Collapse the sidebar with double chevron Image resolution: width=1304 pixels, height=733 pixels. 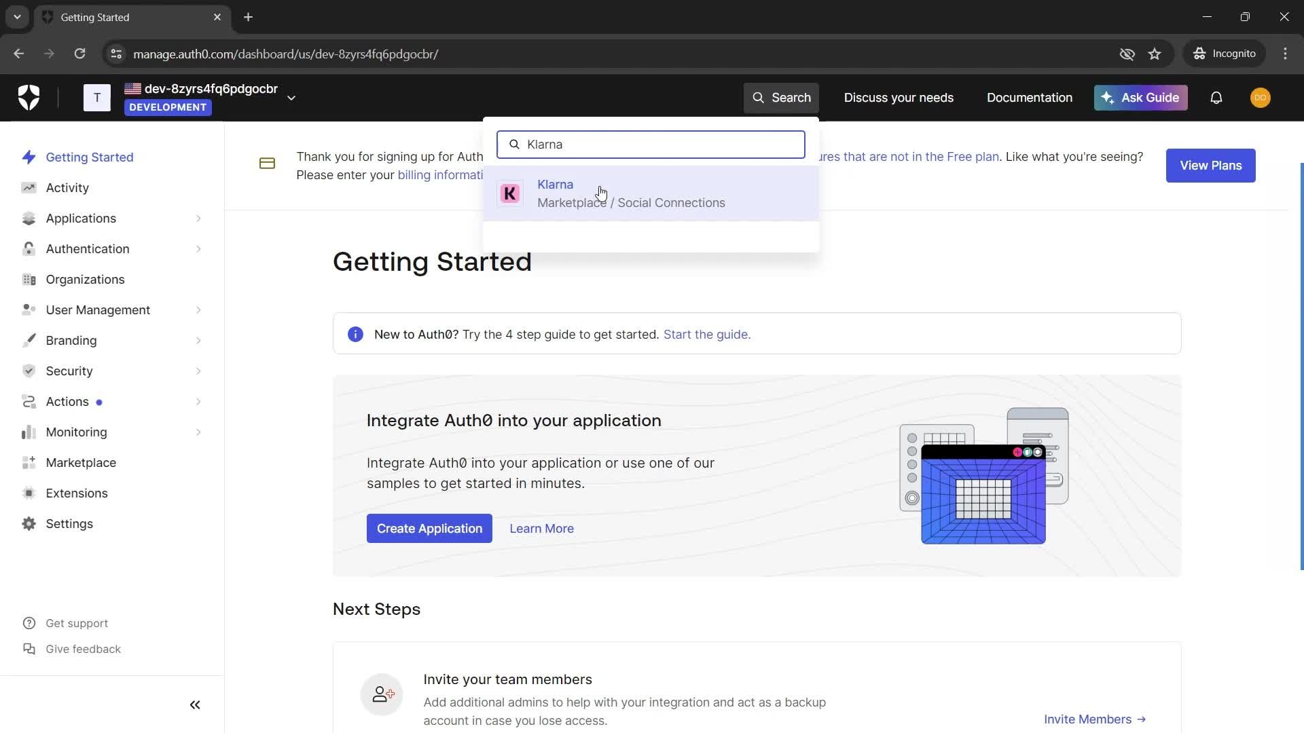(195, 705)
